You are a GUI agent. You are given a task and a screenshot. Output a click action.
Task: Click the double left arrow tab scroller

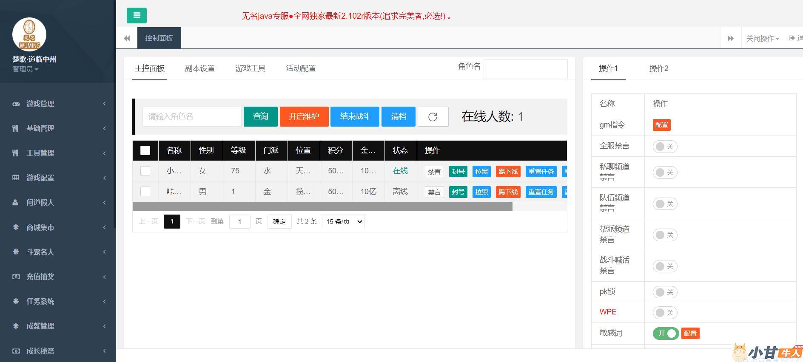tap(127, 38)
